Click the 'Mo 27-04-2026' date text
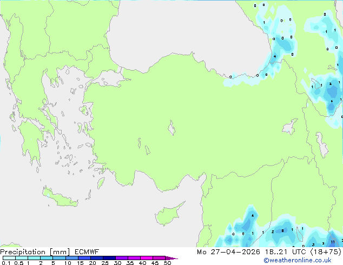Screen dimensions: 343x265 [228, 252]
